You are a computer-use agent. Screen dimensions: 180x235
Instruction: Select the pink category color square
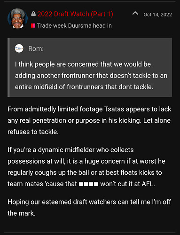click(33, 25)
